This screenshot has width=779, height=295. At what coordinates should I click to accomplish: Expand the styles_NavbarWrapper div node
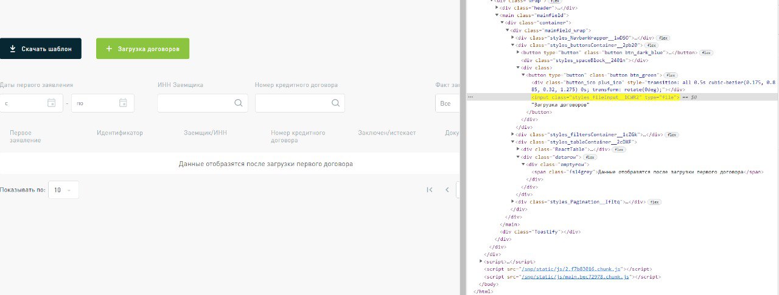[513, 38]
